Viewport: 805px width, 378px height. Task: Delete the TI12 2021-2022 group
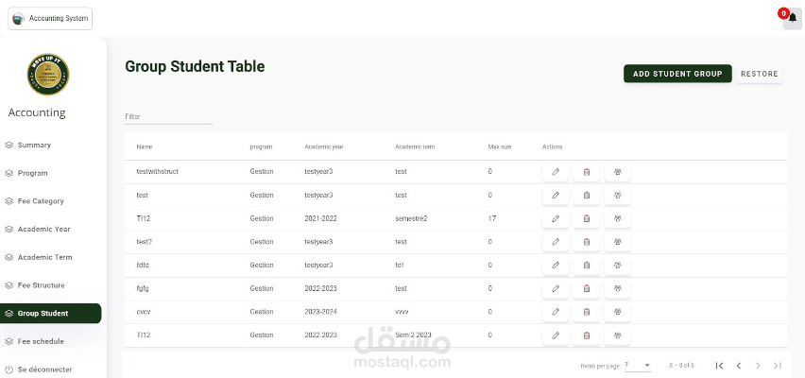(x=587, y=219)
